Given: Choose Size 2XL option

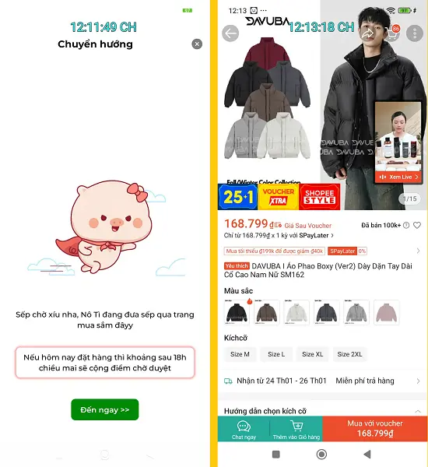Looking at the screenshot, I should pos(349,354).
